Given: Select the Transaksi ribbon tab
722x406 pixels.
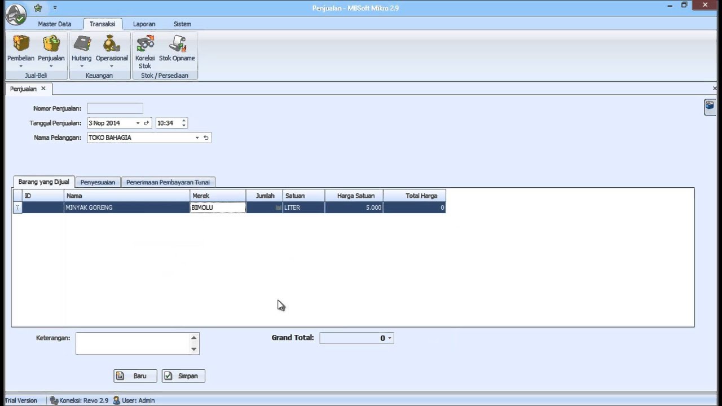Looking at the screenshot, I should click(x=102, y=24).
